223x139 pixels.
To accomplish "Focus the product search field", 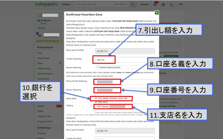I will [93, 4].
